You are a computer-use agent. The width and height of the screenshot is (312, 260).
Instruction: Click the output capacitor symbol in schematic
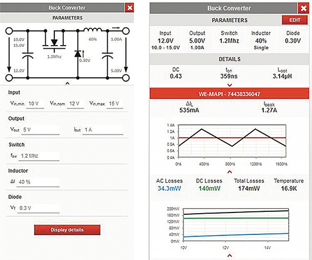[107, 55]
